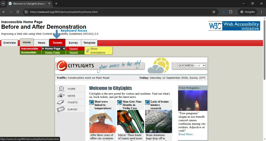Click the TICKETS icon in sidebar
Screen dimensions: 266x141
point(61,102)
